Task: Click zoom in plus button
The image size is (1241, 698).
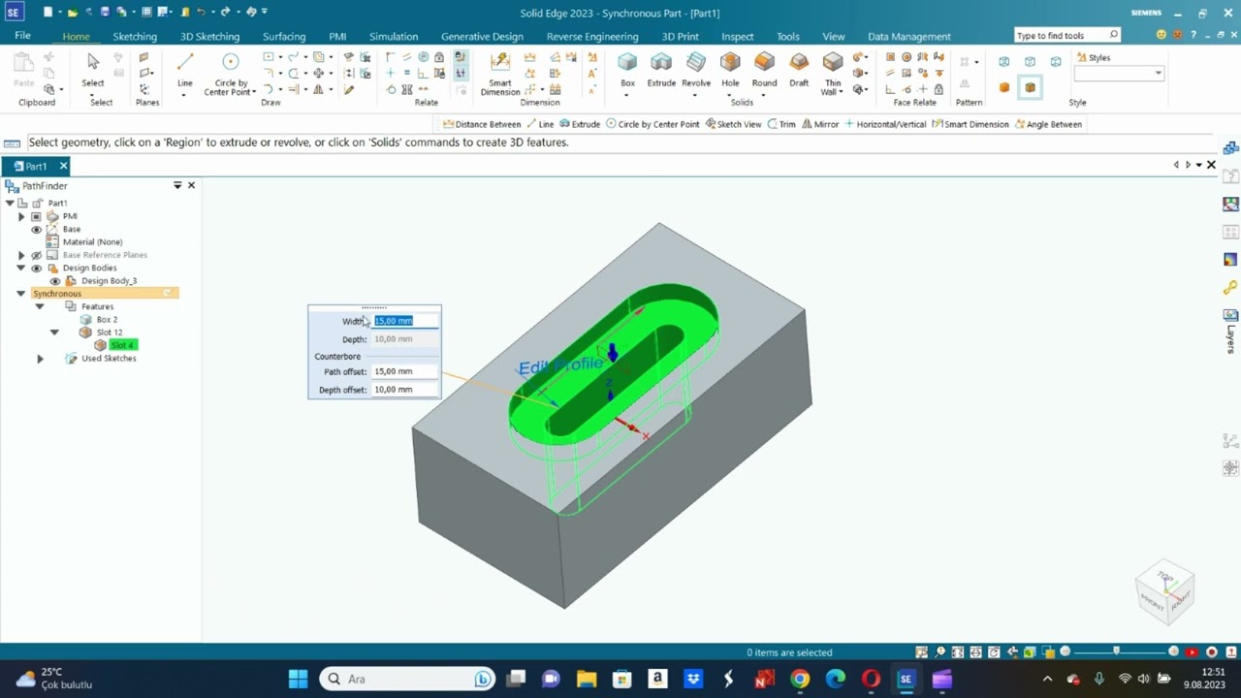Action: pos(1173,651)
